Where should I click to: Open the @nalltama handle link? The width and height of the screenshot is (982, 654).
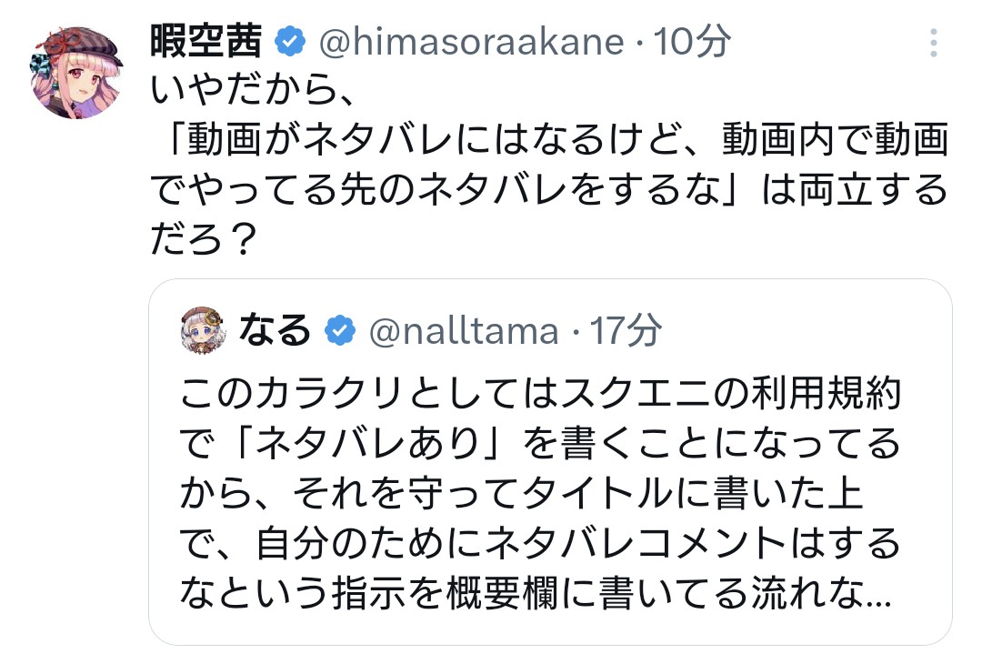(463, 332)
